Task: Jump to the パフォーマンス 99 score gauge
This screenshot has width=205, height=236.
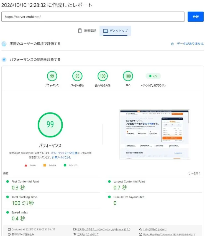Action: [52, 76]
